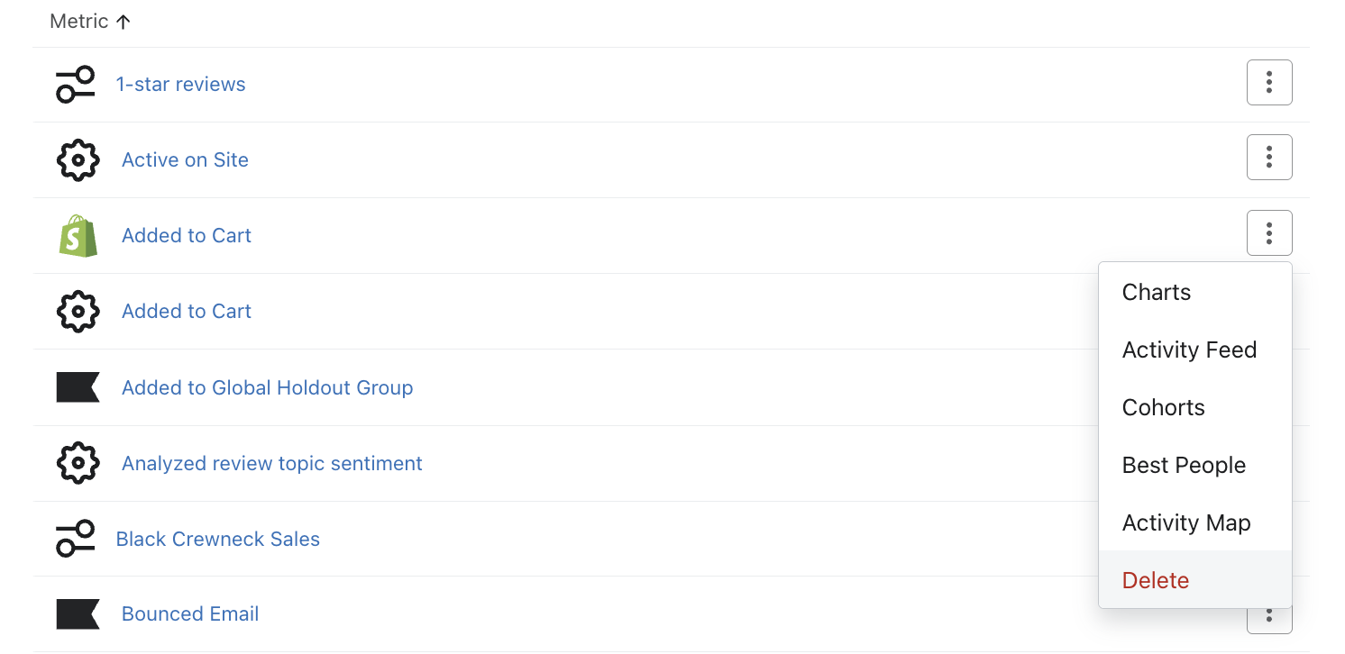
Task: Open the Black Crewneck Sales metric
Action: 217,538
